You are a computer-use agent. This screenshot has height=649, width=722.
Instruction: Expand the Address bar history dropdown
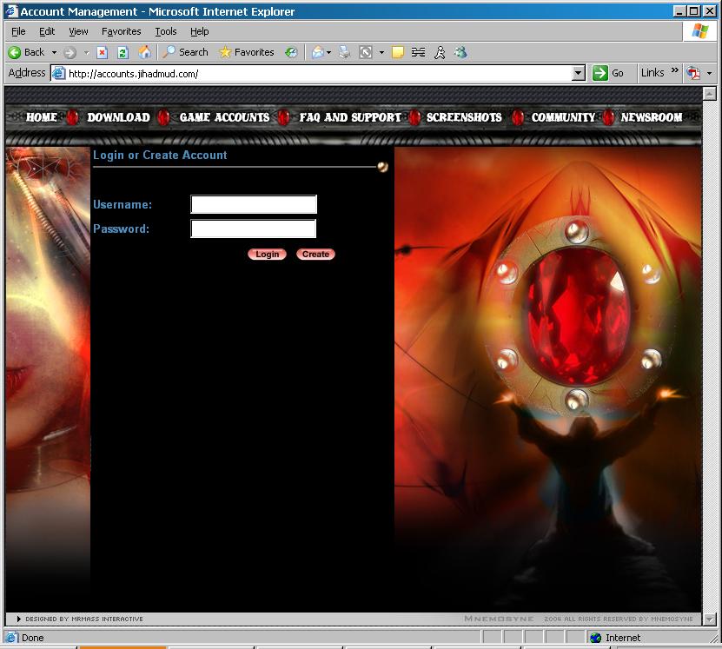[x=579, y=73]
